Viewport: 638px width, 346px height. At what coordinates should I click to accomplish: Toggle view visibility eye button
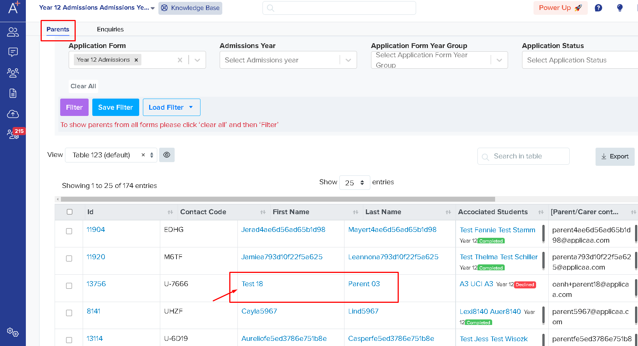point(167,155)
